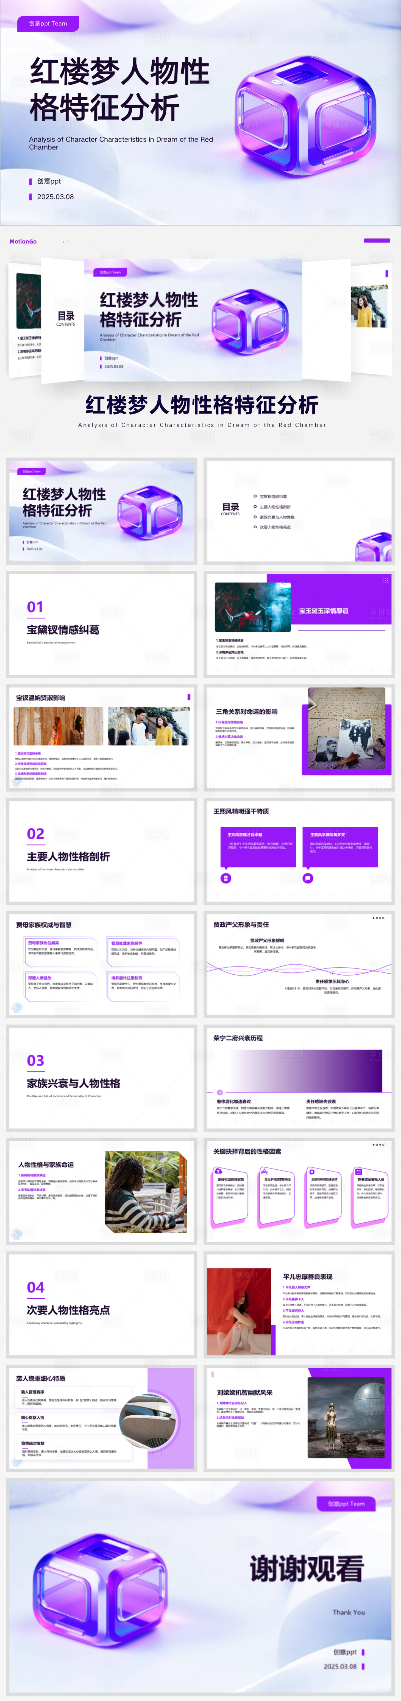This screenshot has height=1701, width=401.
Task: Click 家族兴衰与人物性格 in the contents list
Action: [277, 518]
